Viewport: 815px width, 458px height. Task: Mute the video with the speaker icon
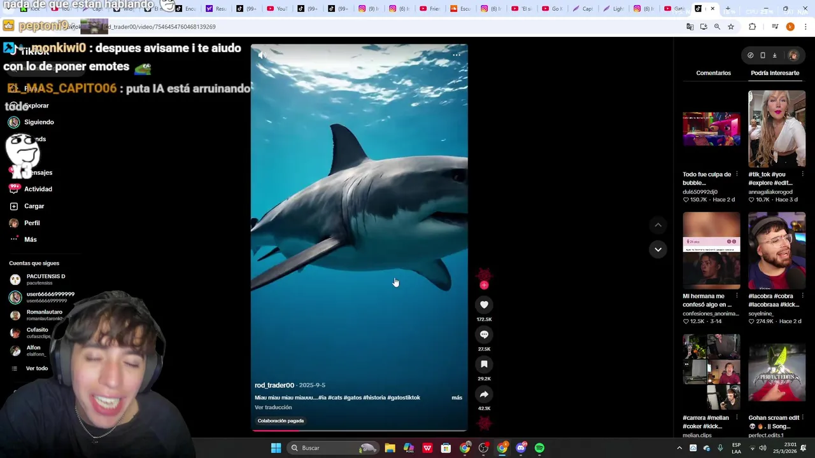(x=262, y=55)
